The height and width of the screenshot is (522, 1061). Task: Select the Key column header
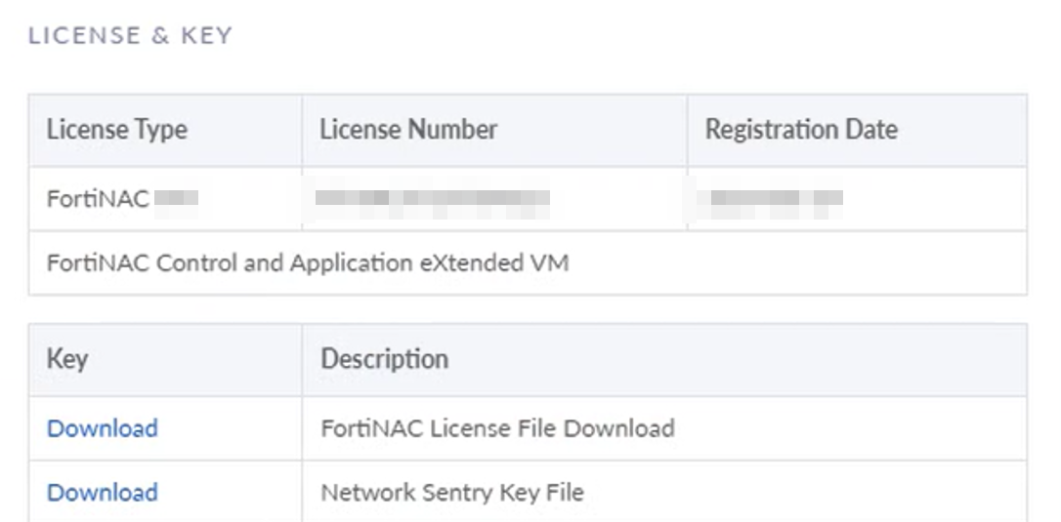coord(67,359)
